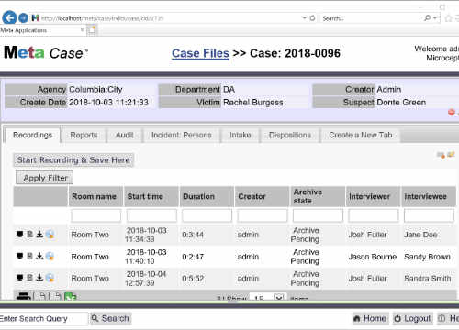Click the Search button in the bottom bar
This screenshot has width=459, height=330.
coord(110,318)
